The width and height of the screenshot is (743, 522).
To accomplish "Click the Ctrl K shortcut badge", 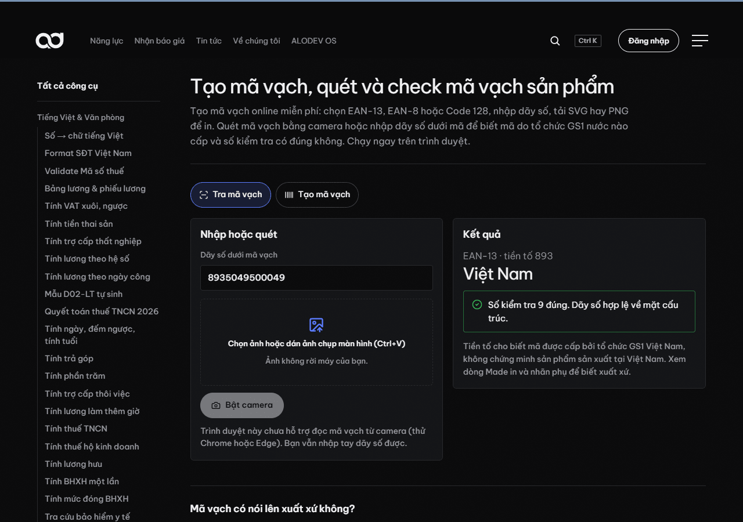I will pos(588,41).
